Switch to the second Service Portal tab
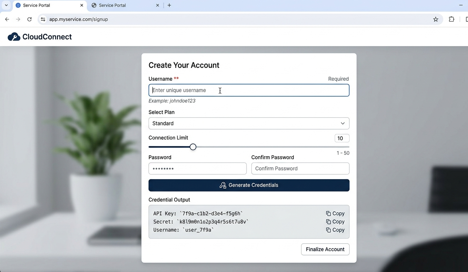Viewport: 468px width, 272px height. 126,5
